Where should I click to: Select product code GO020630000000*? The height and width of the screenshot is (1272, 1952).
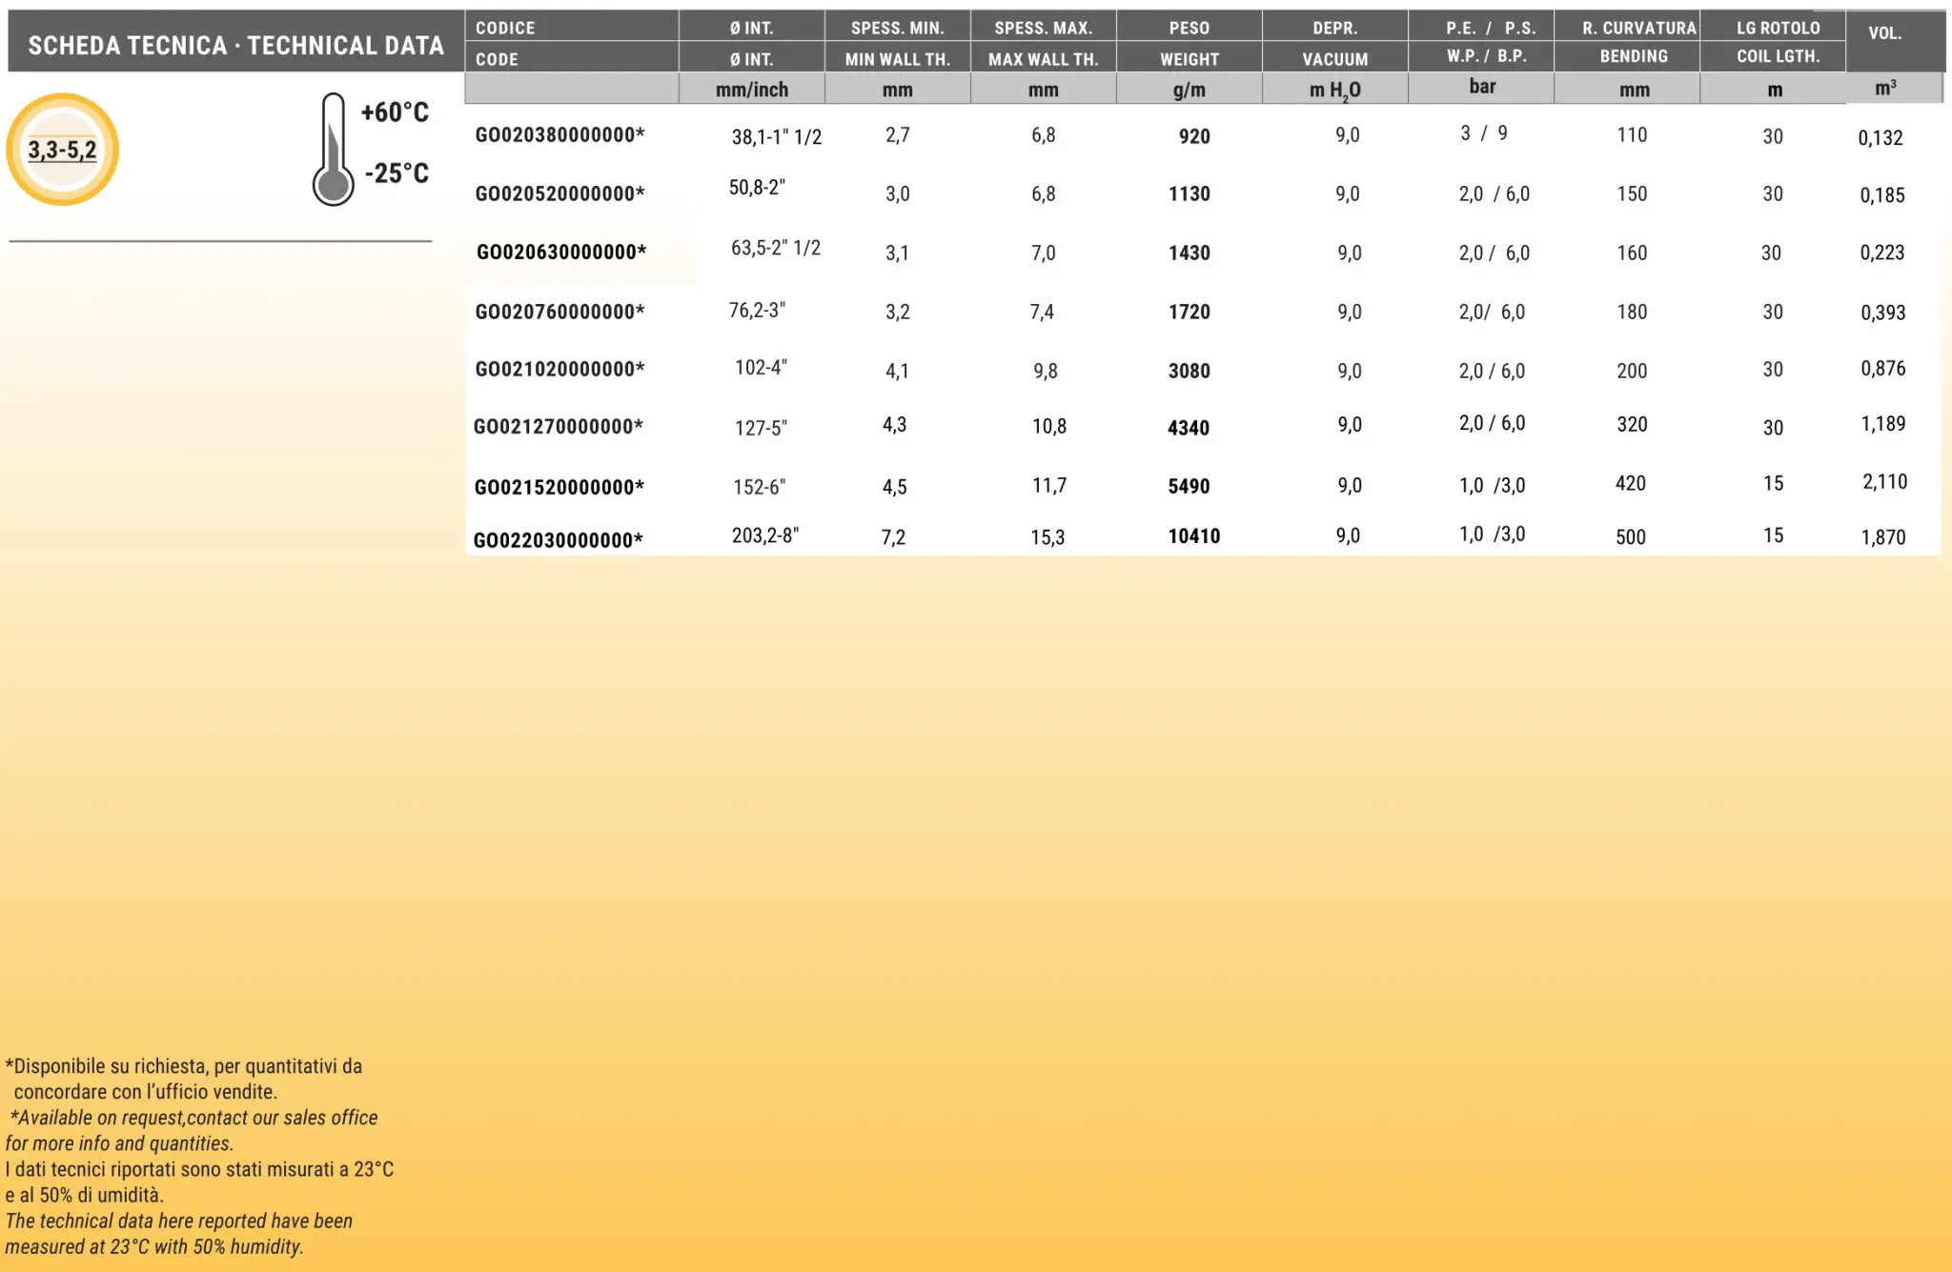[x=560, y=252]
